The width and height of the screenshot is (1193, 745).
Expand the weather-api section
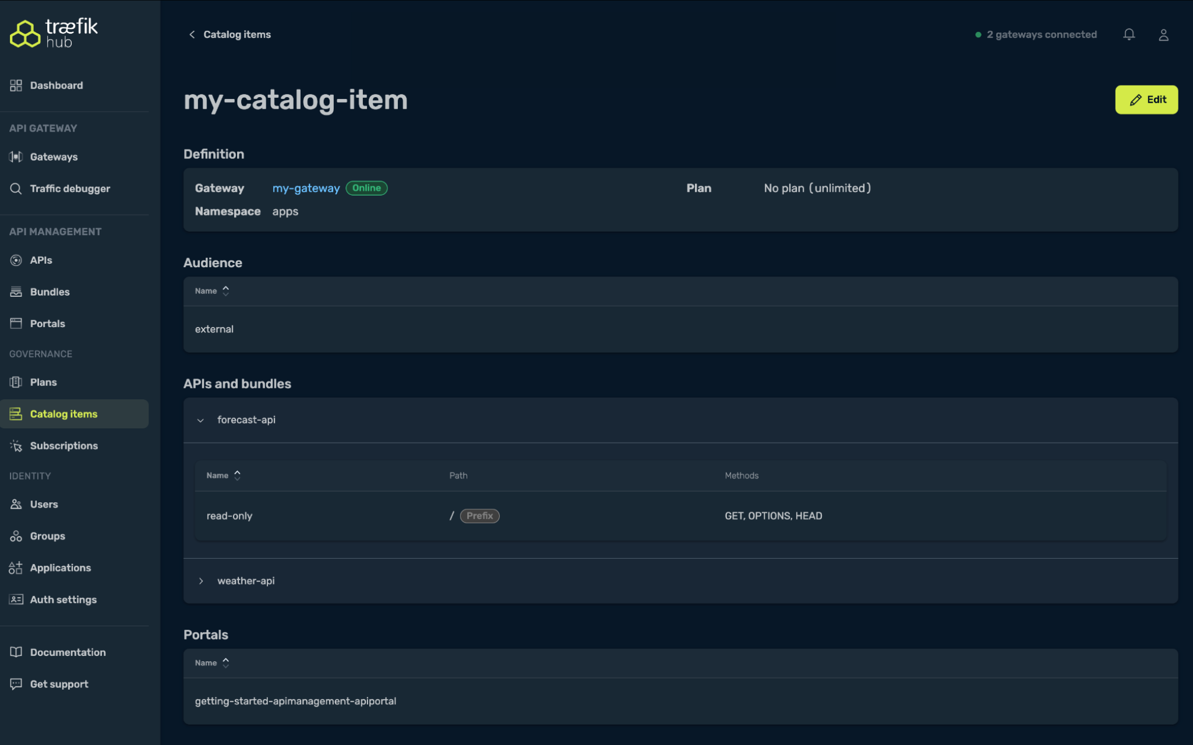pyautogui.click(x=201, y=580)
